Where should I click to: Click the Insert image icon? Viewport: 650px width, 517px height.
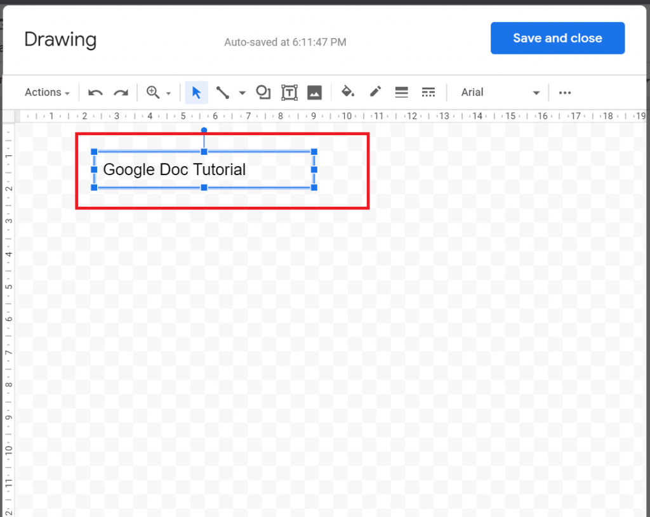pos(314,93)
